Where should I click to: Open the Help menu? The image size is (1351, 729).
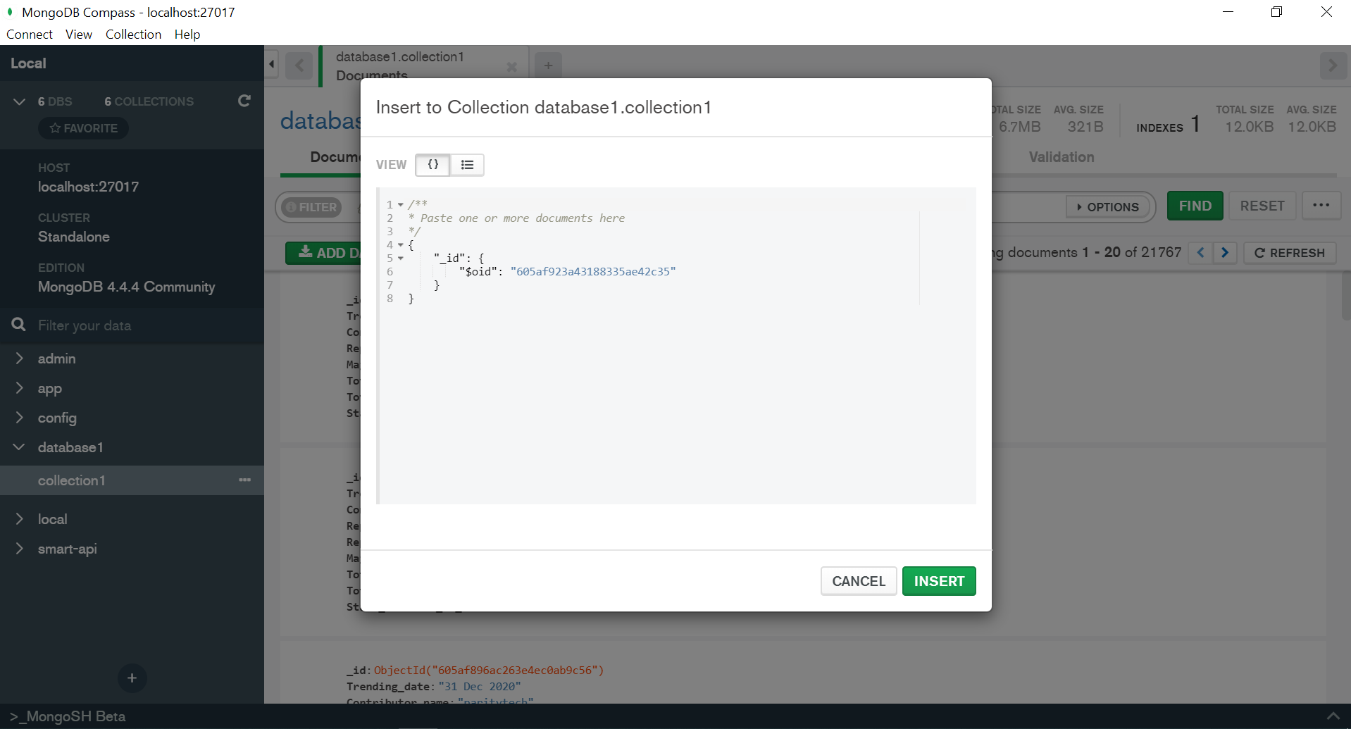(187, 35)
